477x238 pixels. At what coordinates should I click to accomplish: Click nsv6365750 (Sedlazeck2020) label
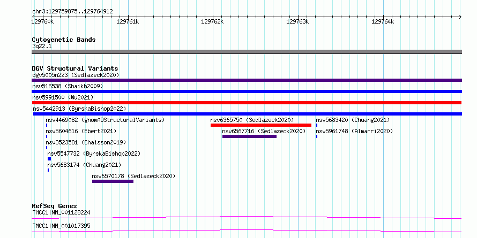point(252,120)
